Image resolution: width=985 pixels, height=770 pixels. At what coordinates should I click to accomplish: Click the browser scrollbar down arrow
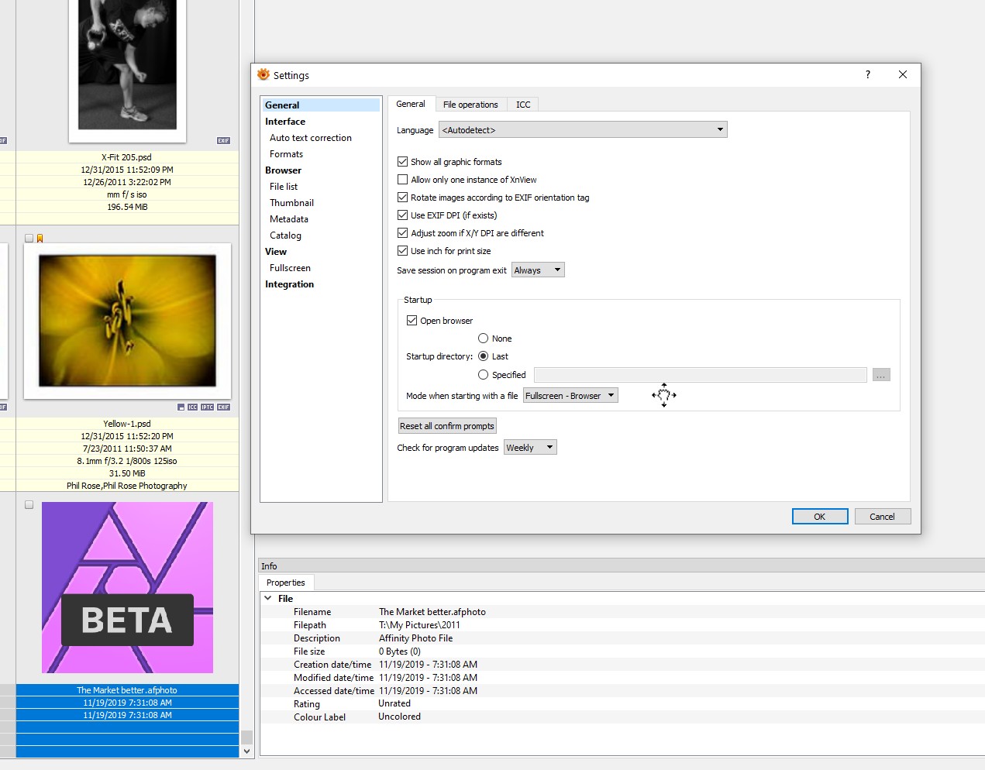[246, 751]
